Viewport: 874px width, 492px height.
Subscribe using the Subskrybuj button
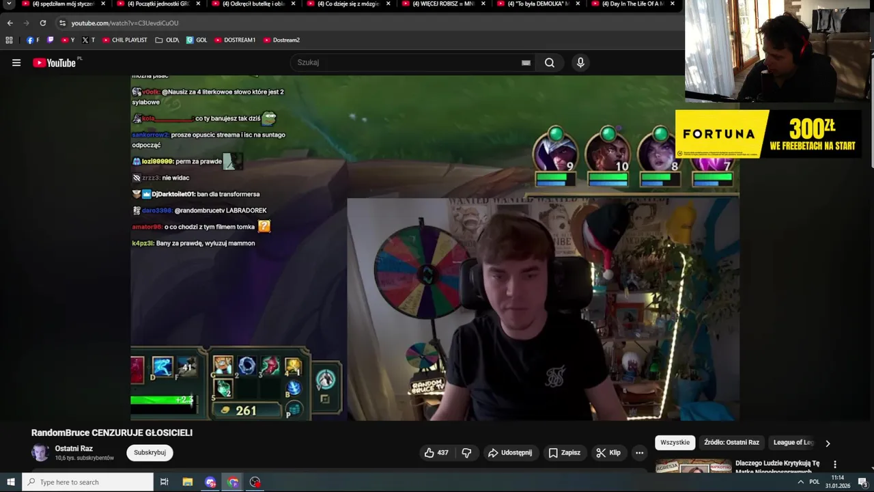click(150, 452)
